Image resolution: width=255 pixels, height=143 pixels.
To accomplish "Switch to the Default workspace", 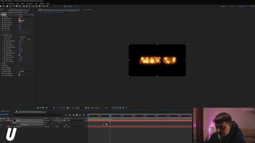I will click(x=222, y=6).
